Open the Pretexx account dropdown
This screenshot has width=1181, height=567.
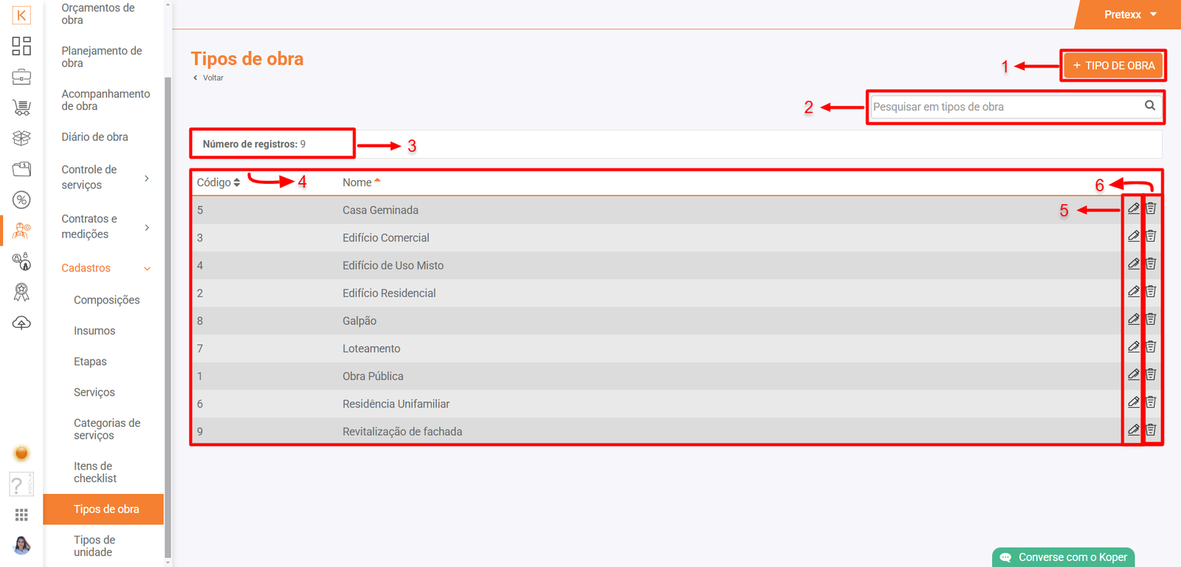coord(1130,15)
